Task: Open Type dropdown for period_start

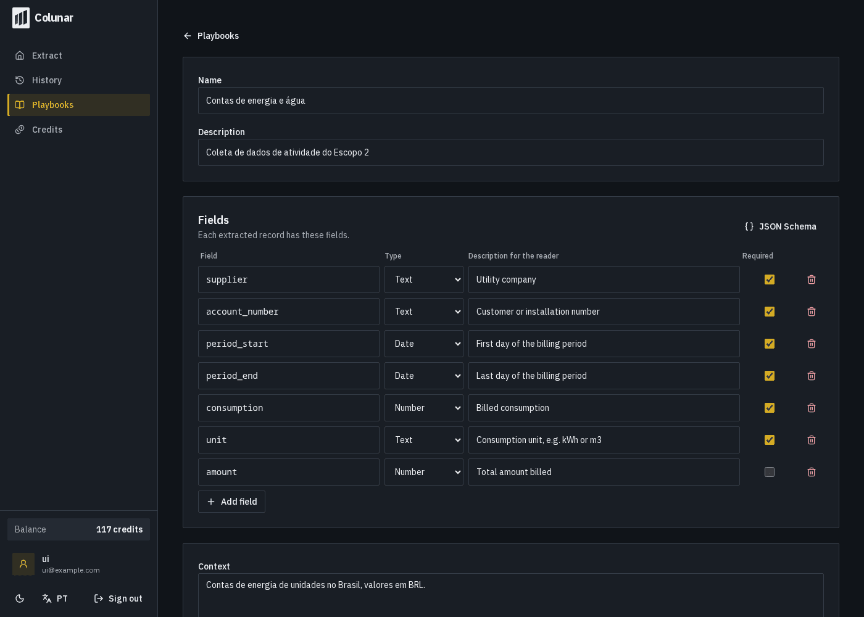Action: (424, 344)
